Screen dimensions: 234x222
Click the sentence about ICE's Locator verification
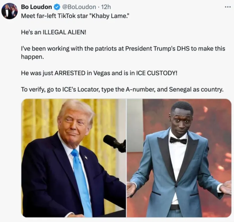pyautogui.click(x=122, y=89)
